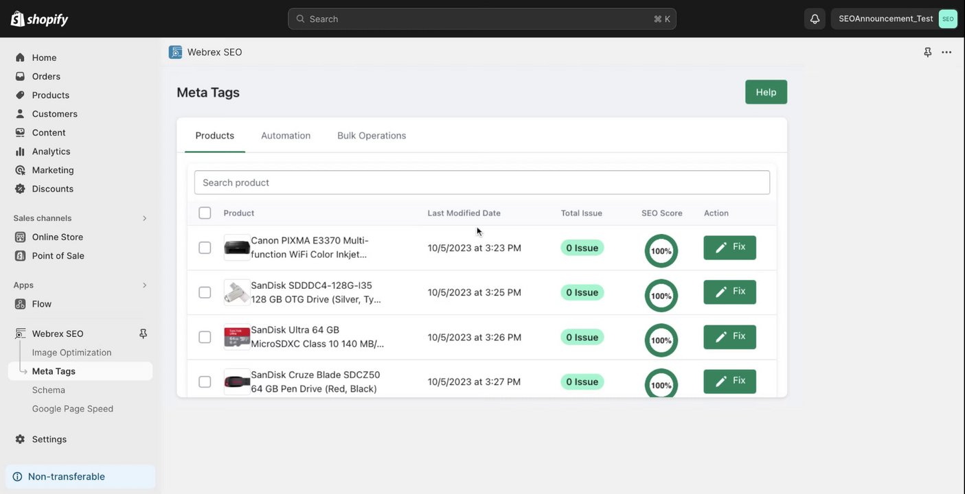Click SanDisk OTG Drive 100% score ring
The image size is (965, 494).
(x=661, y=296)
